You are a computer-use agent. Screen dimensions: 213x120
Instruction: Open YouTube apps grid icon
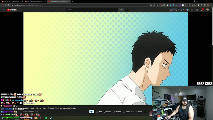tap(197, 10)
